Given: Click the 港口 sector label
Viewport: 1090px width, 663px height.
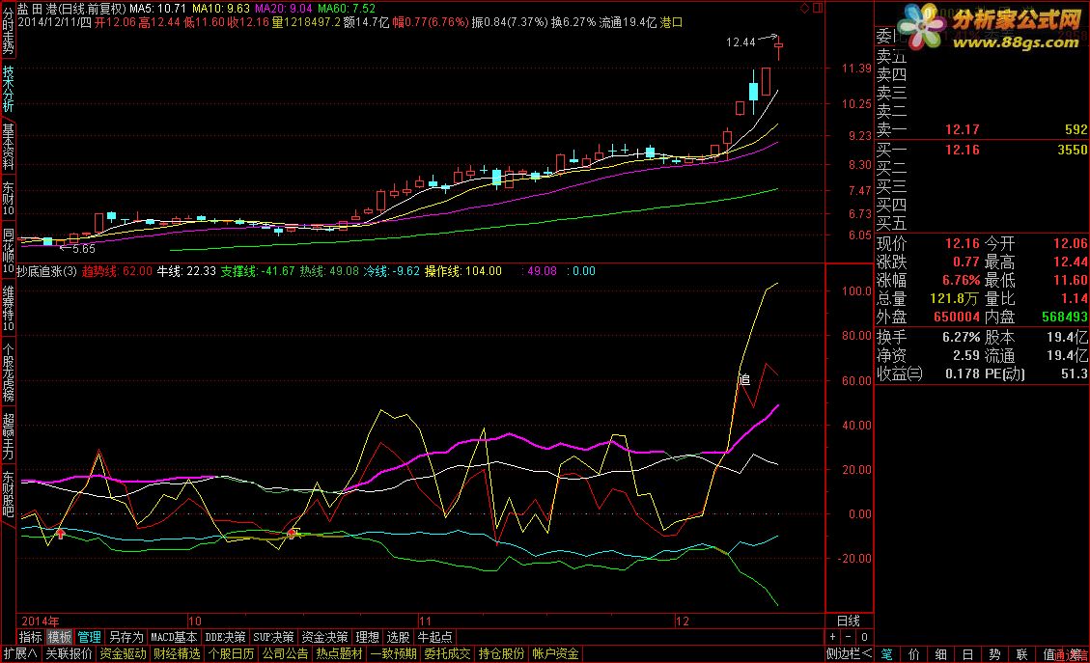Looking at the screenshot, I should tap(671, 22).
